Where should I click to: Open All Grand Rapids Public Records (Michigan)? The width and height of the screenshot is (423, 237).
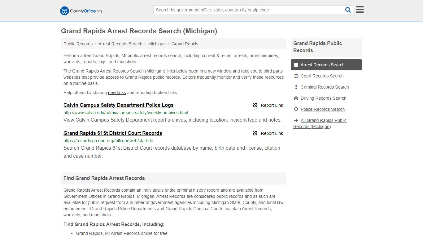click(320, 123)
